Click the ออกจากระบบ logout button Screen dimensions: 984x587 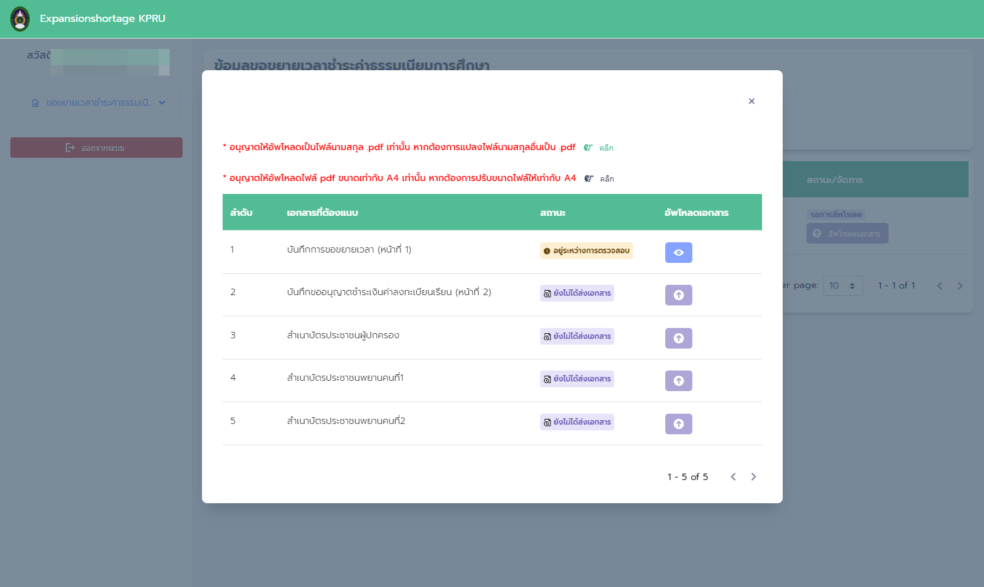coord(96,148)
